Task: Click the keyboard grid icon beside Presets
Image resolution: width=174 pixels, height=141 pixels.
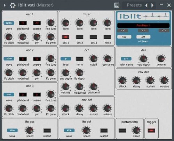Action: (x=117, y=5)
